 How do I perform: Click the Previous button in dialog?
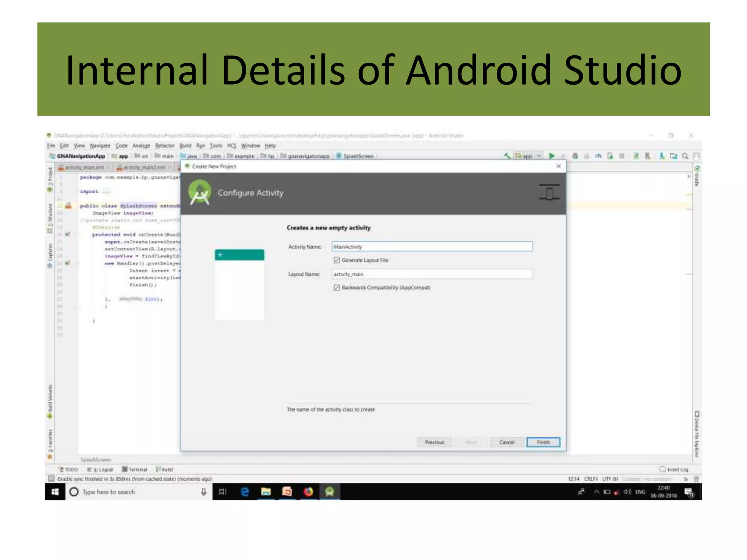point(434,442)
